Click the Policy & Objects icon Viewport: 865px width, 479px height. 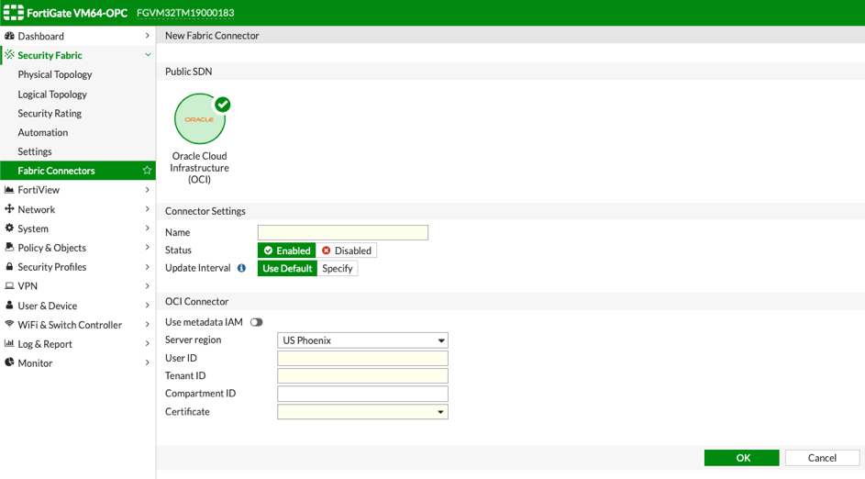click(x=9, y=248)
